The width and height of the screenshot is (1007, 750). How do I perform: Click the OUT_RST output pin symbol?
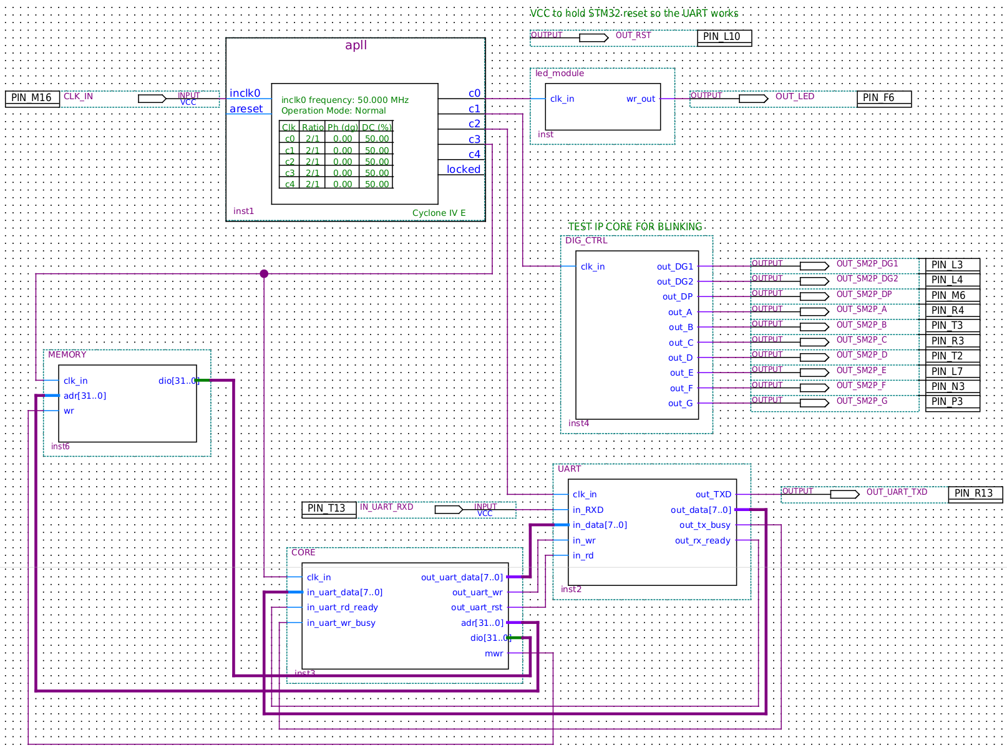click(x=593, y=38)
